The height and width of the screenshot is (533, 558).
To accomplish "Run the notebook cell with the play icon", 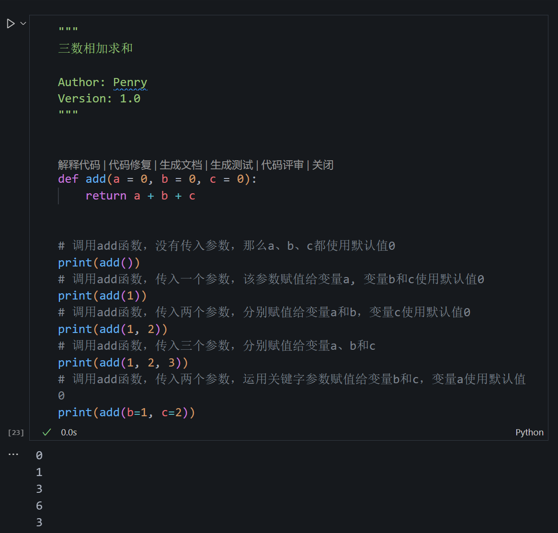I will pos(11,23).
